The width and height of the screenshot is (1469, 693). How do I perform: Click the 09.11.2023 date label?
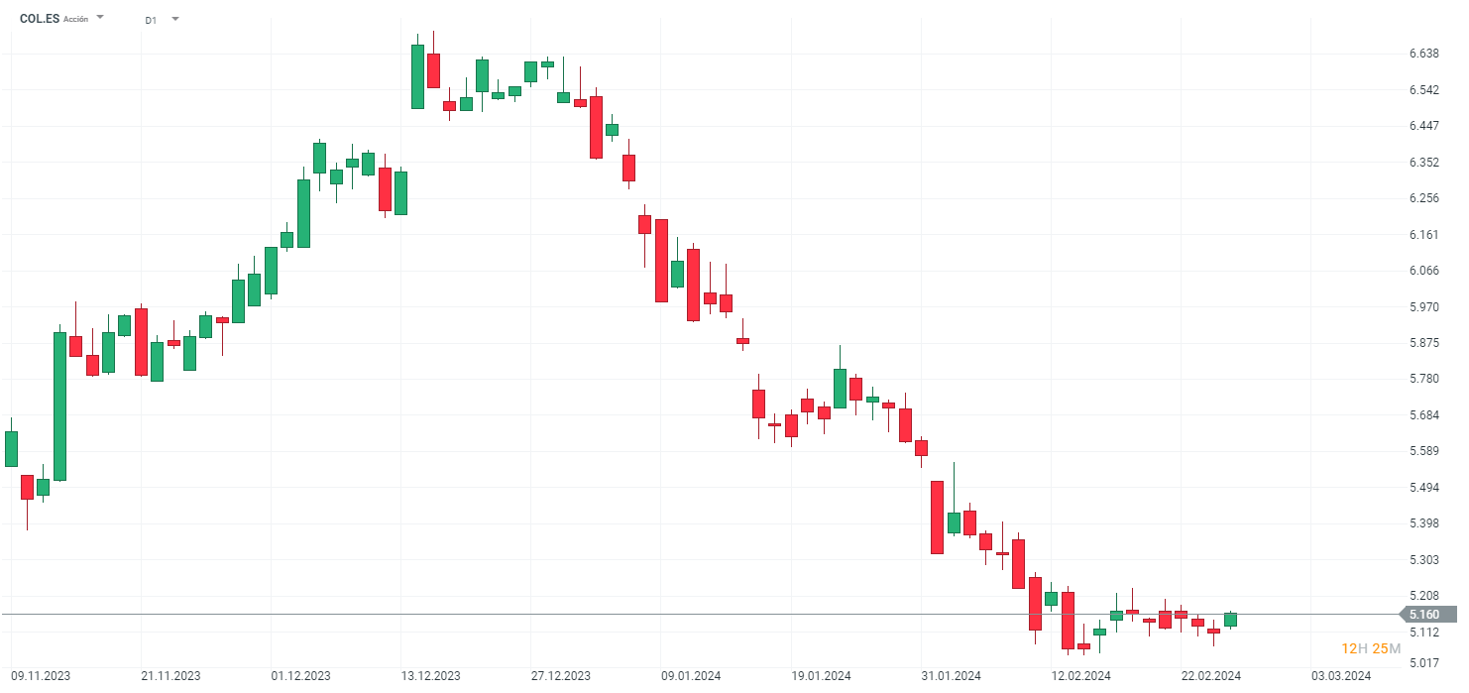41,676
